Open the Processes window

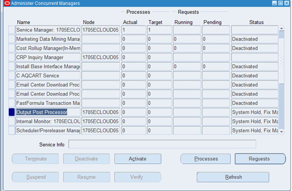coord(206,159)
